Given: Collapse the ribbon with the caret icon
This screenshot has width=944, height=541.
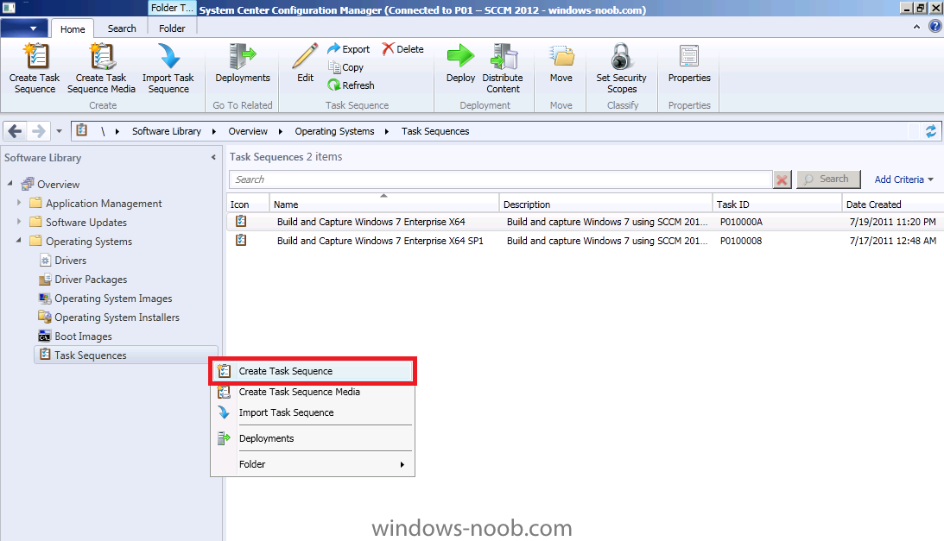Looking at the screenshot, I should [916, 27].
